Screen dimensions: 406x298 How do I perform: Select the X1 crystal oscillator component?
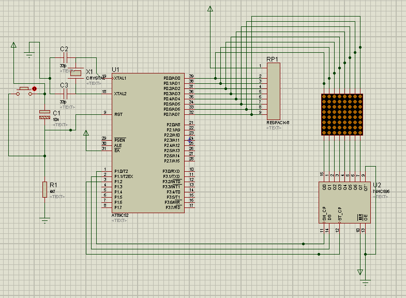(x=76, y=73)
